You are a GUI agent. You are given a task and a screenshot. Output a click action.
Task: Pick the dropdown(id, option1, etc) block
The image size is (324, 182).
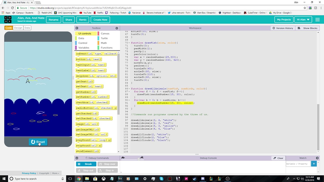[x=96, y=76]
